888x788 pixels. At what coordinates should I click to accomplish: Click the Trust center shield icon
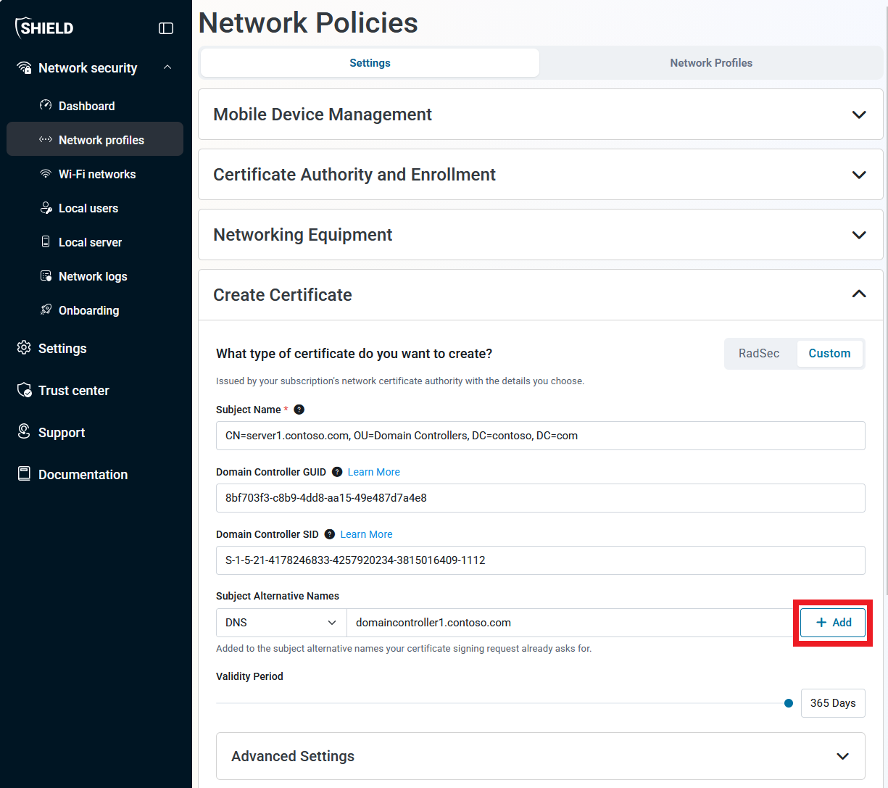click(x=24, y=389)
